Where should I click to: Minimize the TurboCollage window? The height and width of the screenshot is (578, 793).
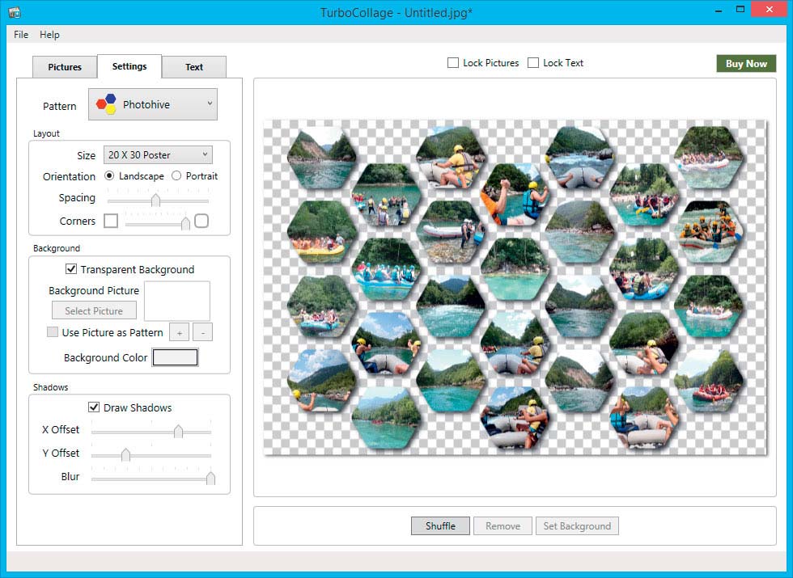(x=719, y=10)
